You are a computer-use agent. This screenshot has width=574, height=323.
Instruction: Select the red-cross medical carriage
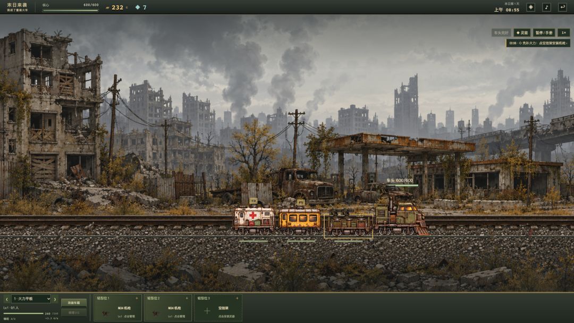coord(254,220)
